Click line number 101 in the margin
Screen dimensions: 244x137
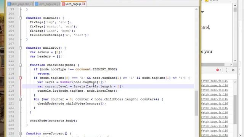pos(11,18)
